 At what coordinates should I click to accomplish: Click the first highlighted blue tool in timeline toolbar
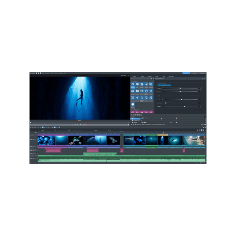click(43, 127)
